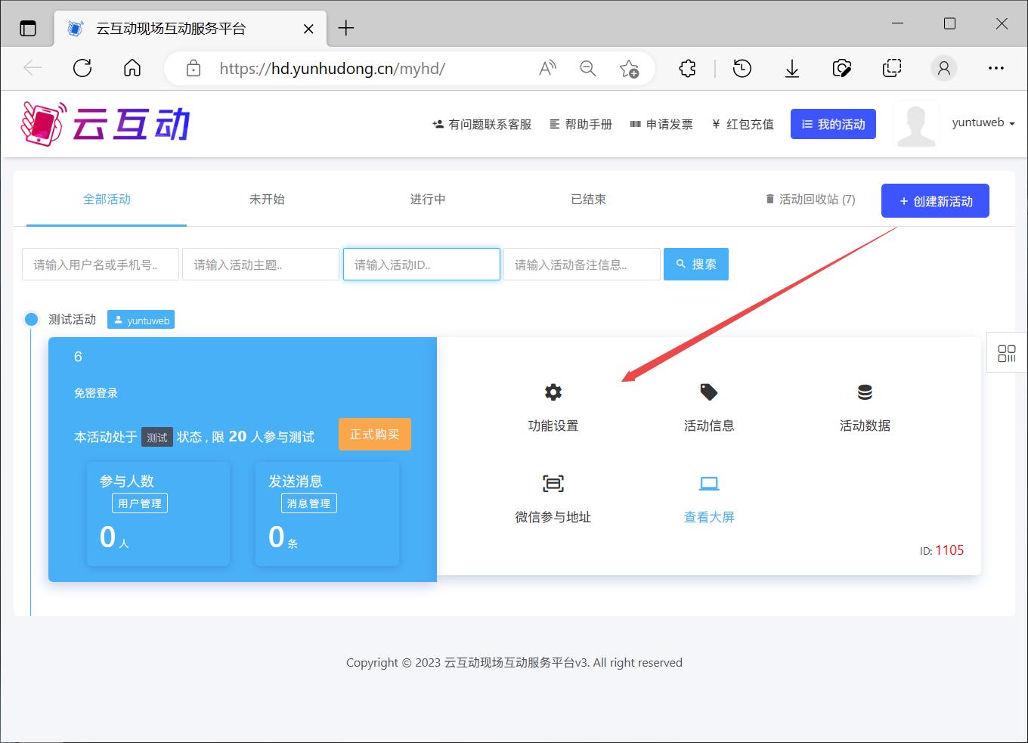
Task: Go to browser home page
Action: click(x=132, y=68)
